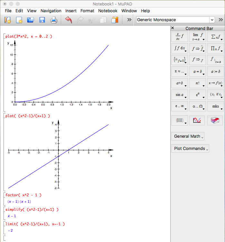
Task: Select the parabola plot graphic
Action: point(60,75)
